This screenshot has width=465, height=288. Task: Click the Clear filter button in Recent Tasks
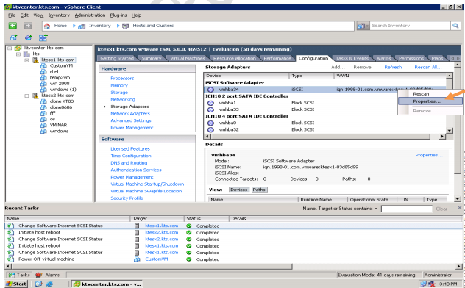441,209
